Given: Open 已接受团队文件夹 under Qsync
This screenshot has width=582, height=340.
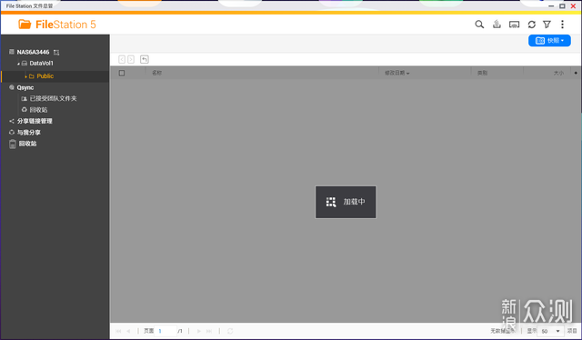Looking at the screenshot, I should [x=53, y=98].
